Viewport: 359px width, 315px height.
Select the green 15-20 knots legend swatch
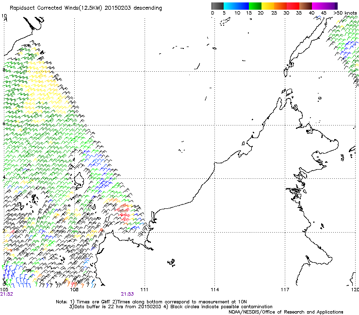pyautogui.click(x=255, y=6)
